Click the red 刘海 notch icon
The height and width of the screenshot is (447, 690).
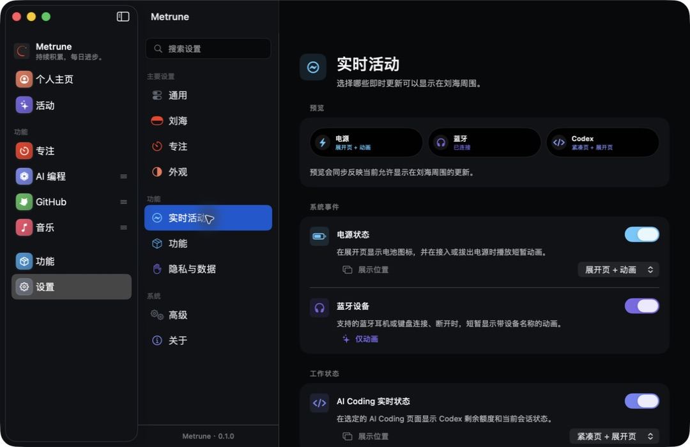click(157, 121)
